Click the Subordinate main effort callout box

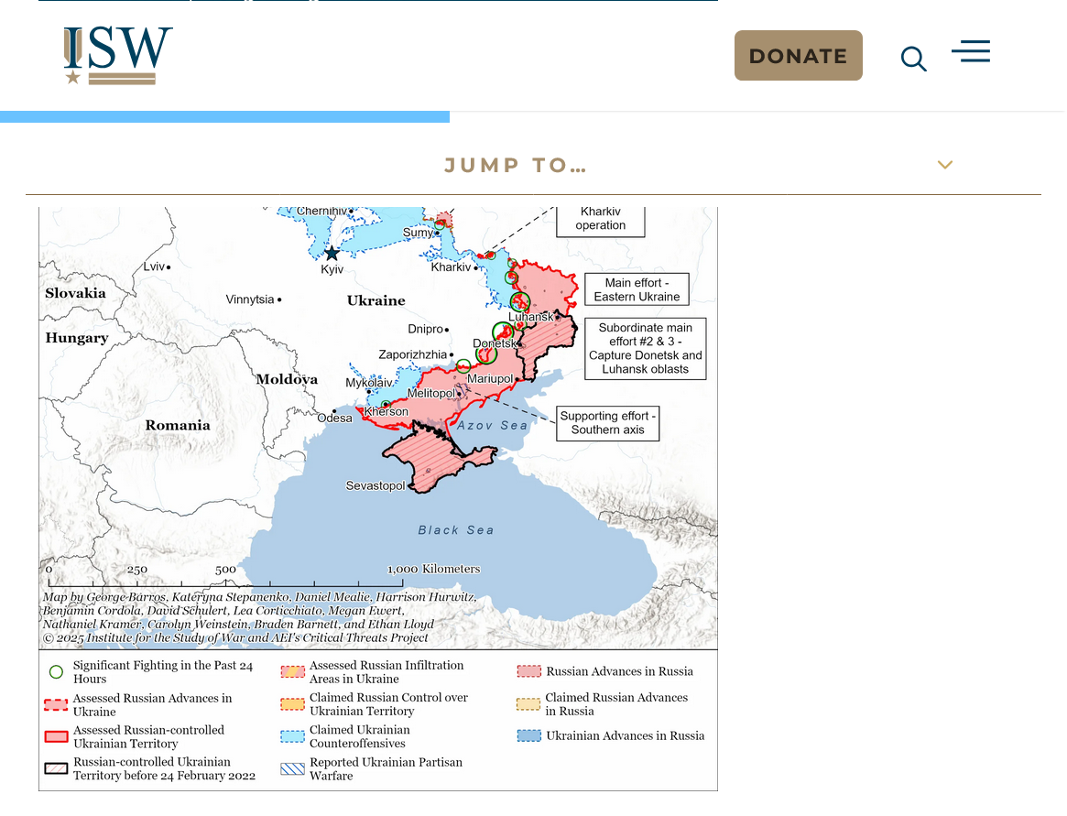coord(645,348)
